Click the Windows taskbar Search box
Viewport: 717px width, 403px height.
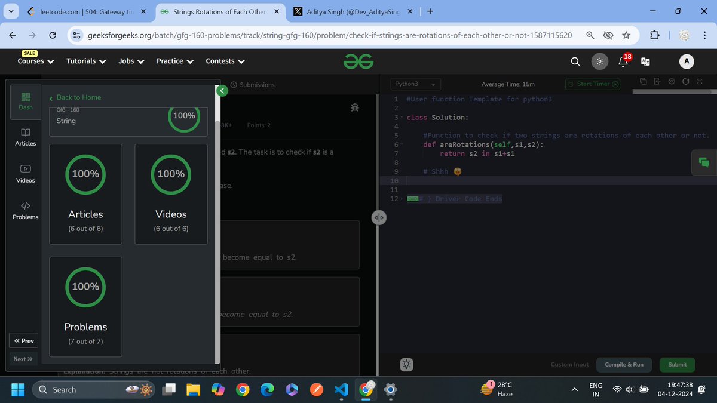95,389
